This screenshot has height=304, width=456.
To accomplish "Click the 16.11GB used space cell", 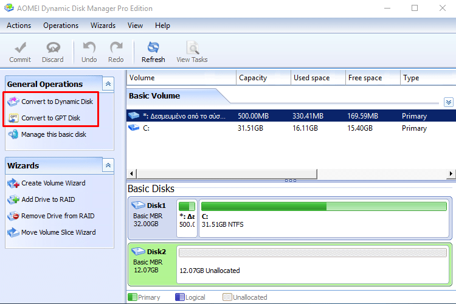I will pyautogui.click(x=305, y=128).
